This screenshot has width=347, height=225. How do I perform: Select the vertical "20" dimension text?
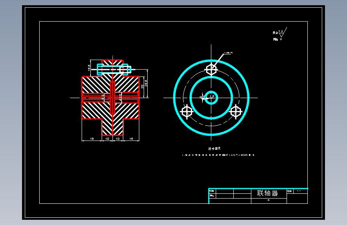click(142, 86)
